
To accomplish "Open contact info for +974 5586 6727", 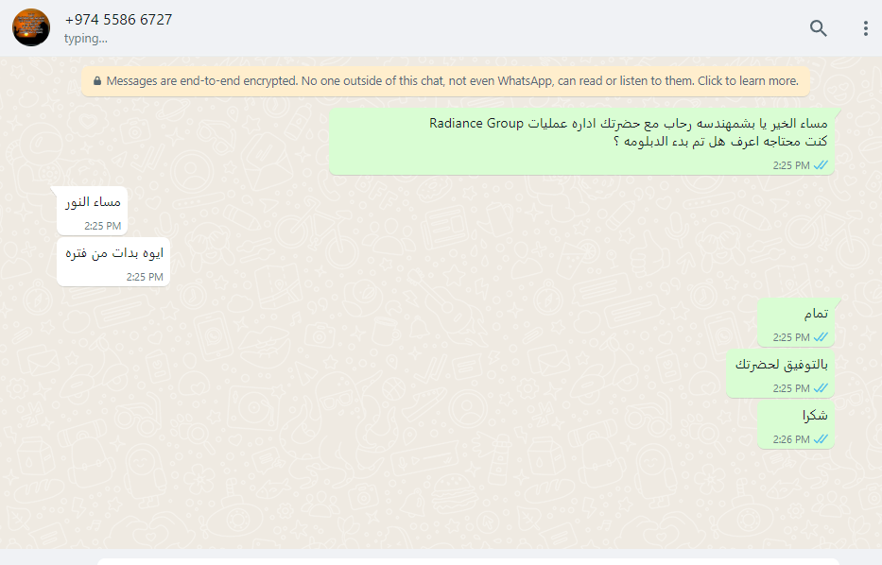I will pyautogui.click(x=118, y=20).
